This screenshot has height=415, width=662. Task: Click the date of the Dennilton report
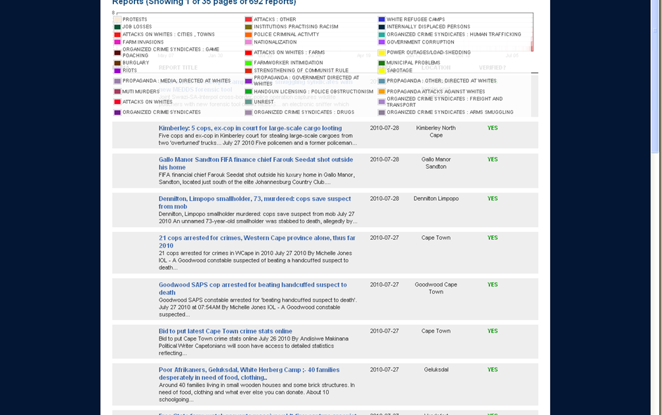click(x=384, y=198)
